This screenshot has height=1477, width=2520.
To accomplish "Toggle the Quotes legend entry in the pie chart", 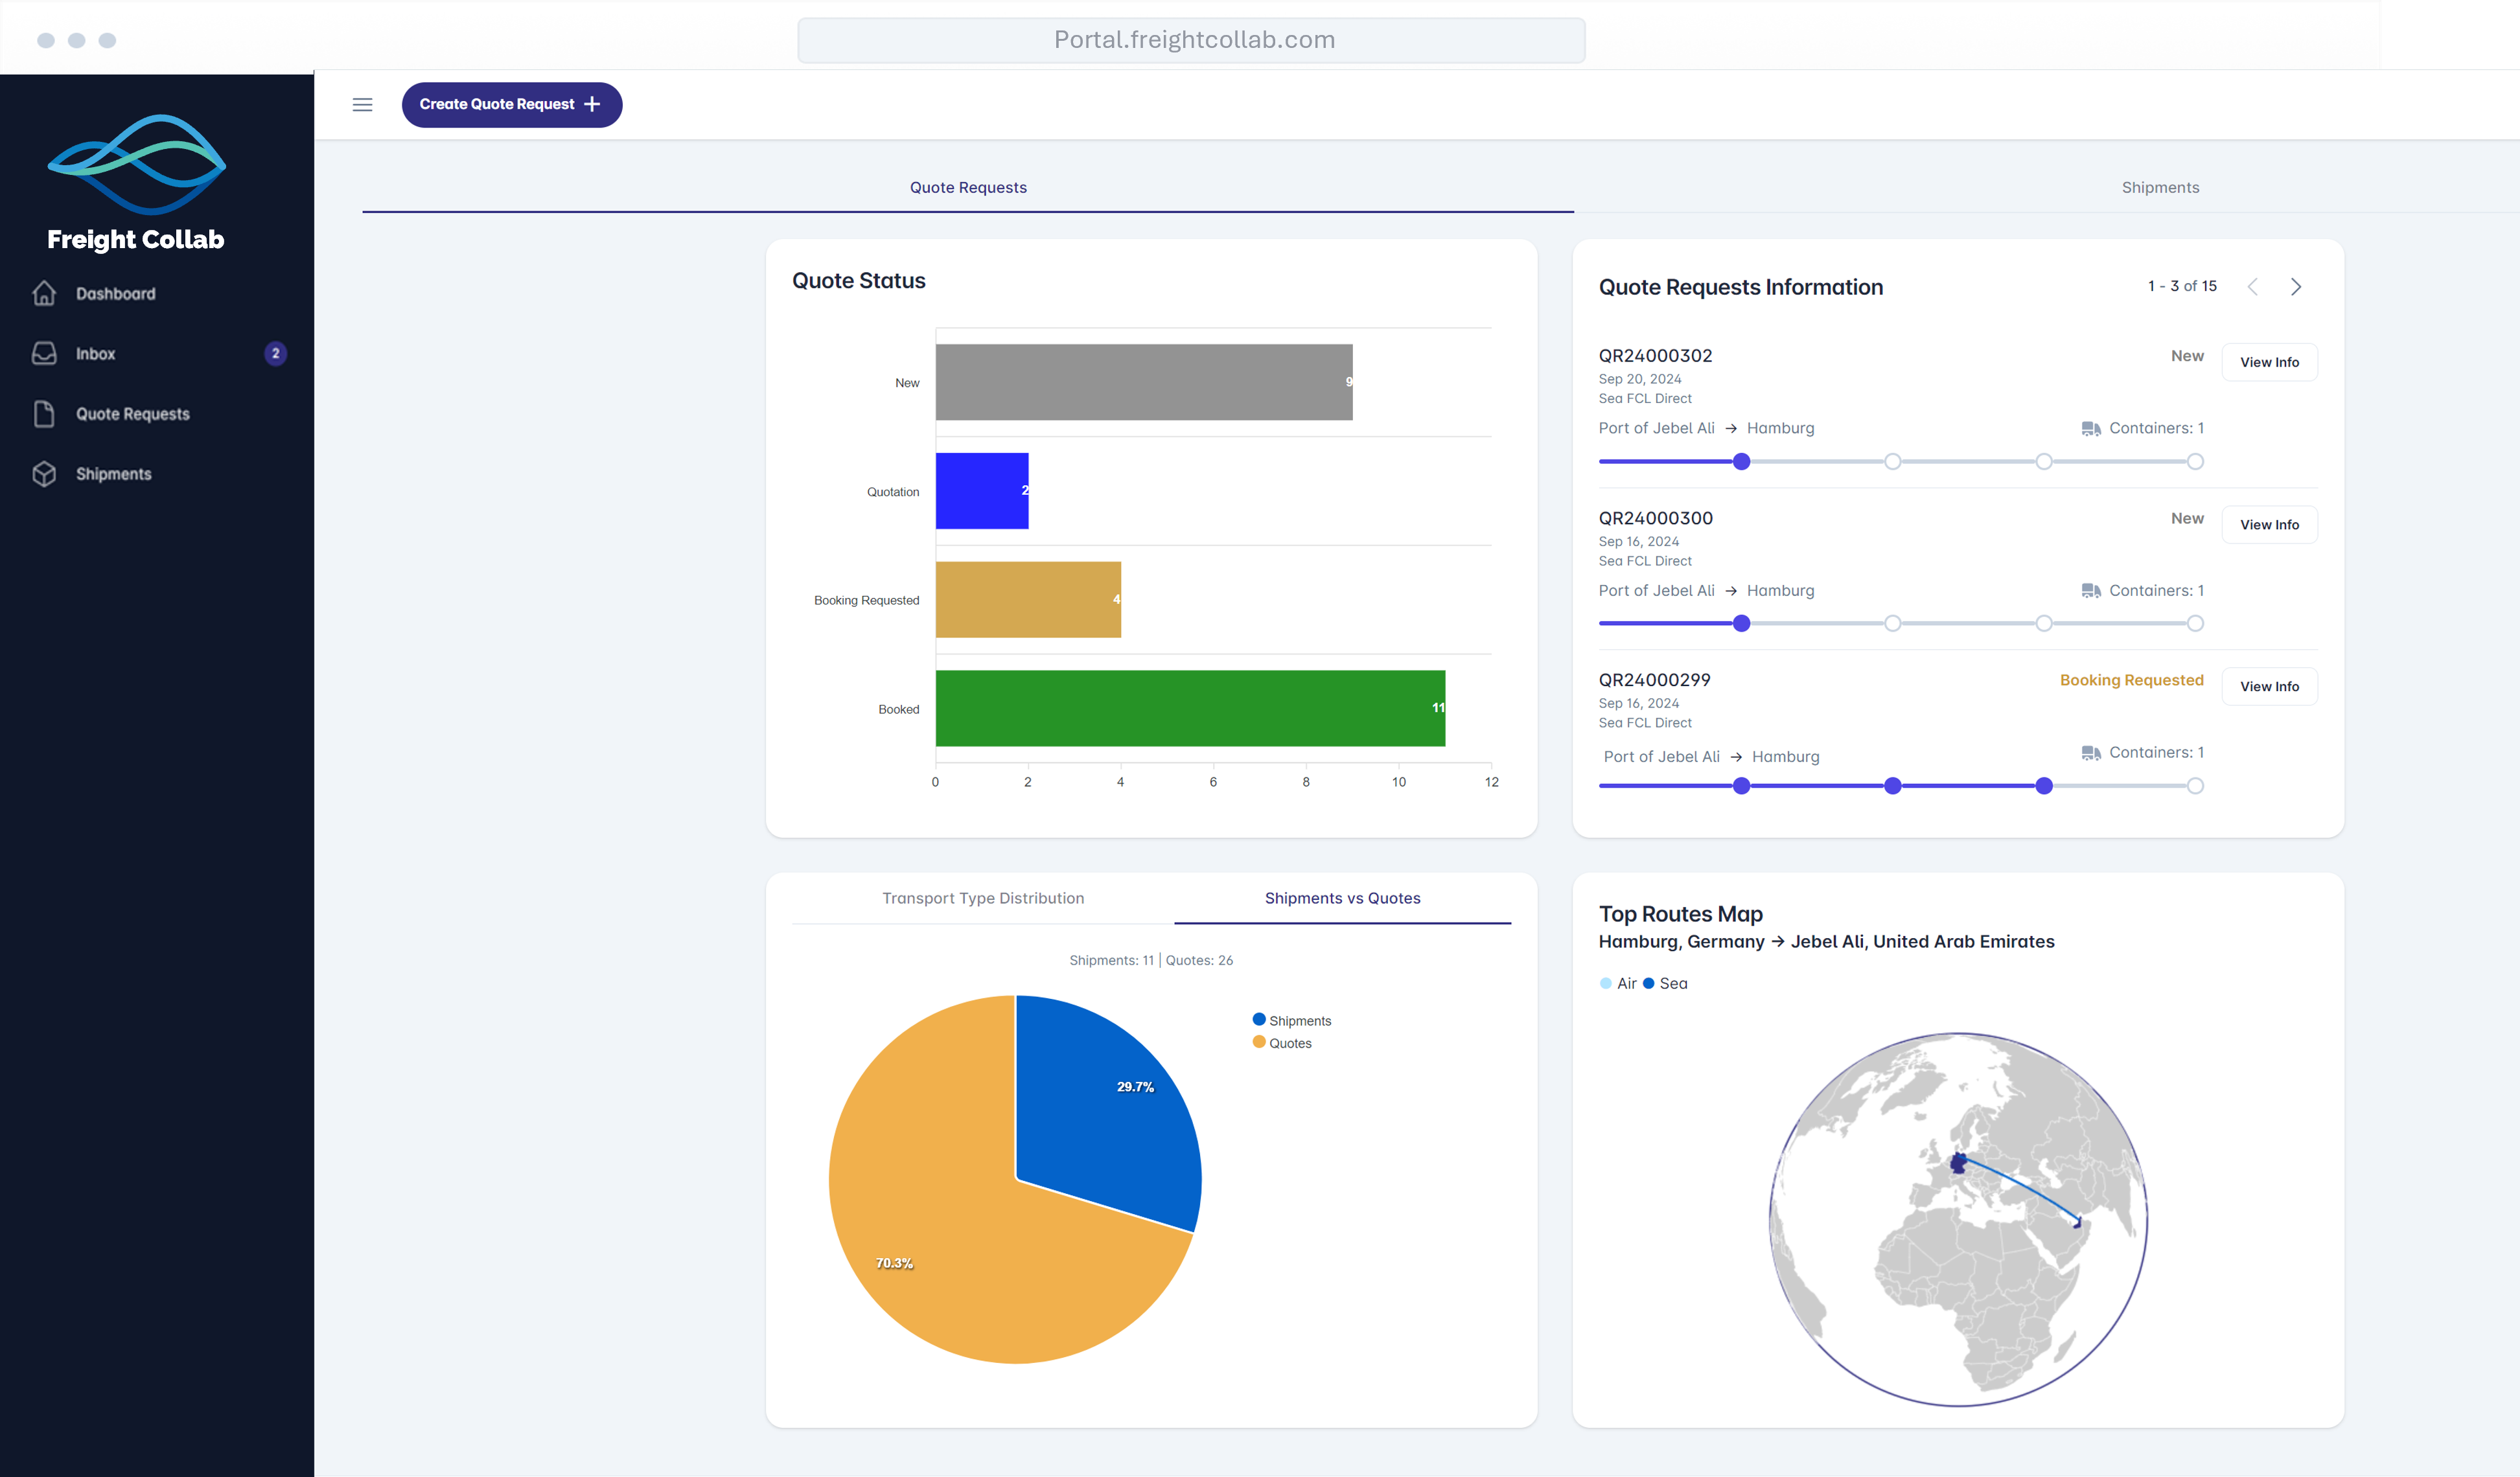I will [1282, 1043].
